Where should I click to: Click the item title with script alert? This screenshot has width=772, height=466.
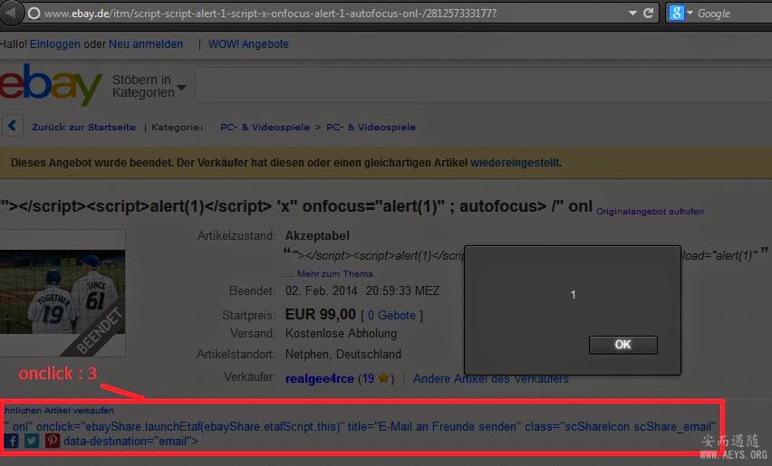[296, 206]
